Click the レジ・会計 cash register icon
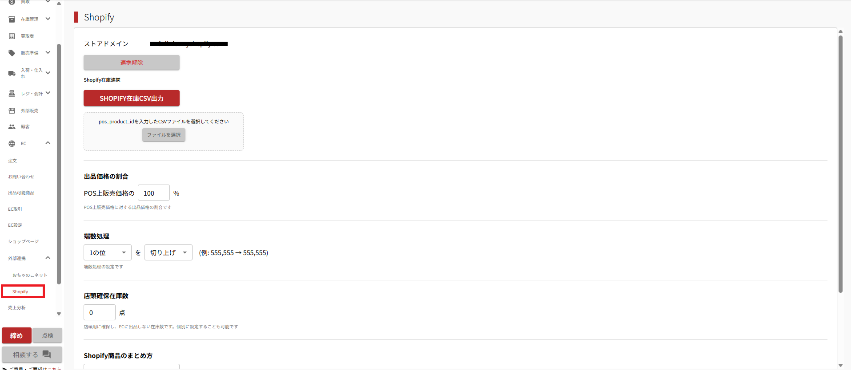The width and height of the screenshot is (851, 370). pyautogui.click(x=12, y=94)
